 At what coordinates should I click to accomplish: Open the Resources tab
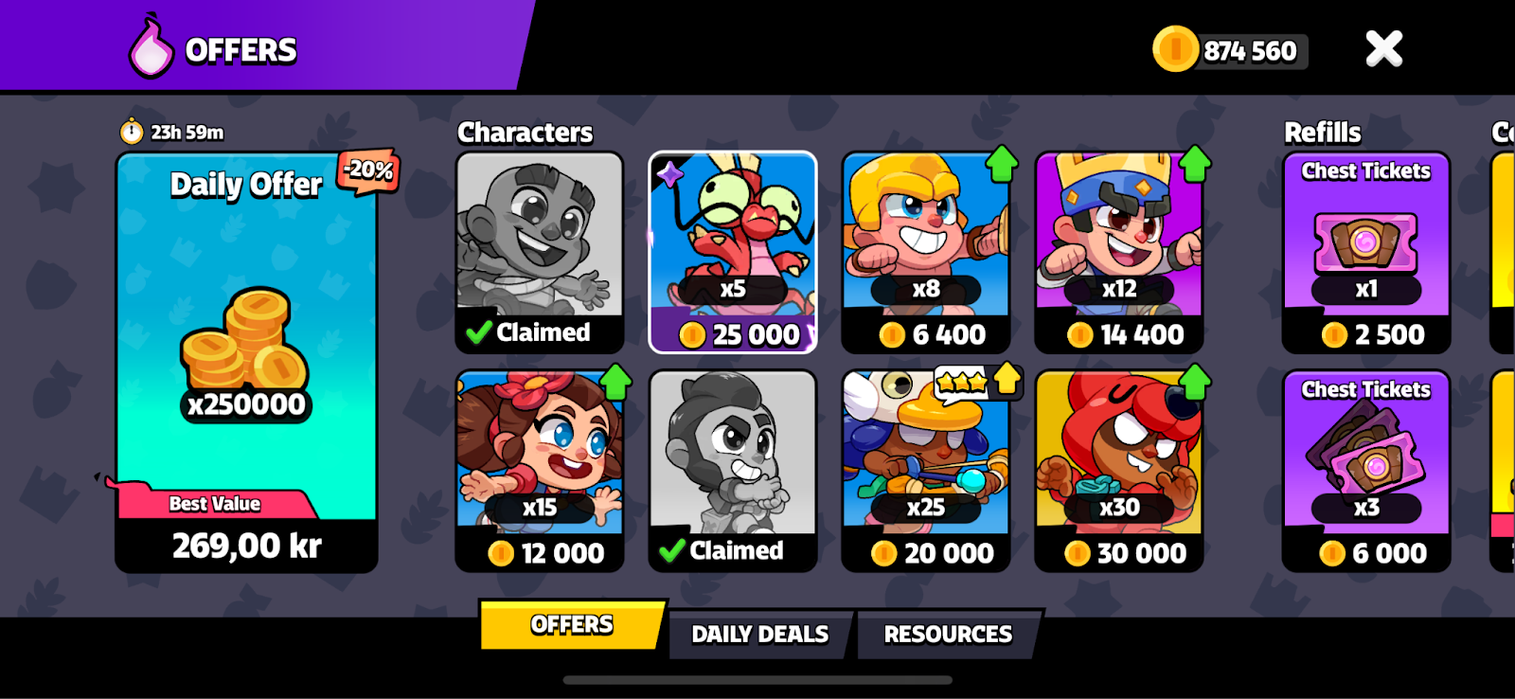tap(949, 634)
